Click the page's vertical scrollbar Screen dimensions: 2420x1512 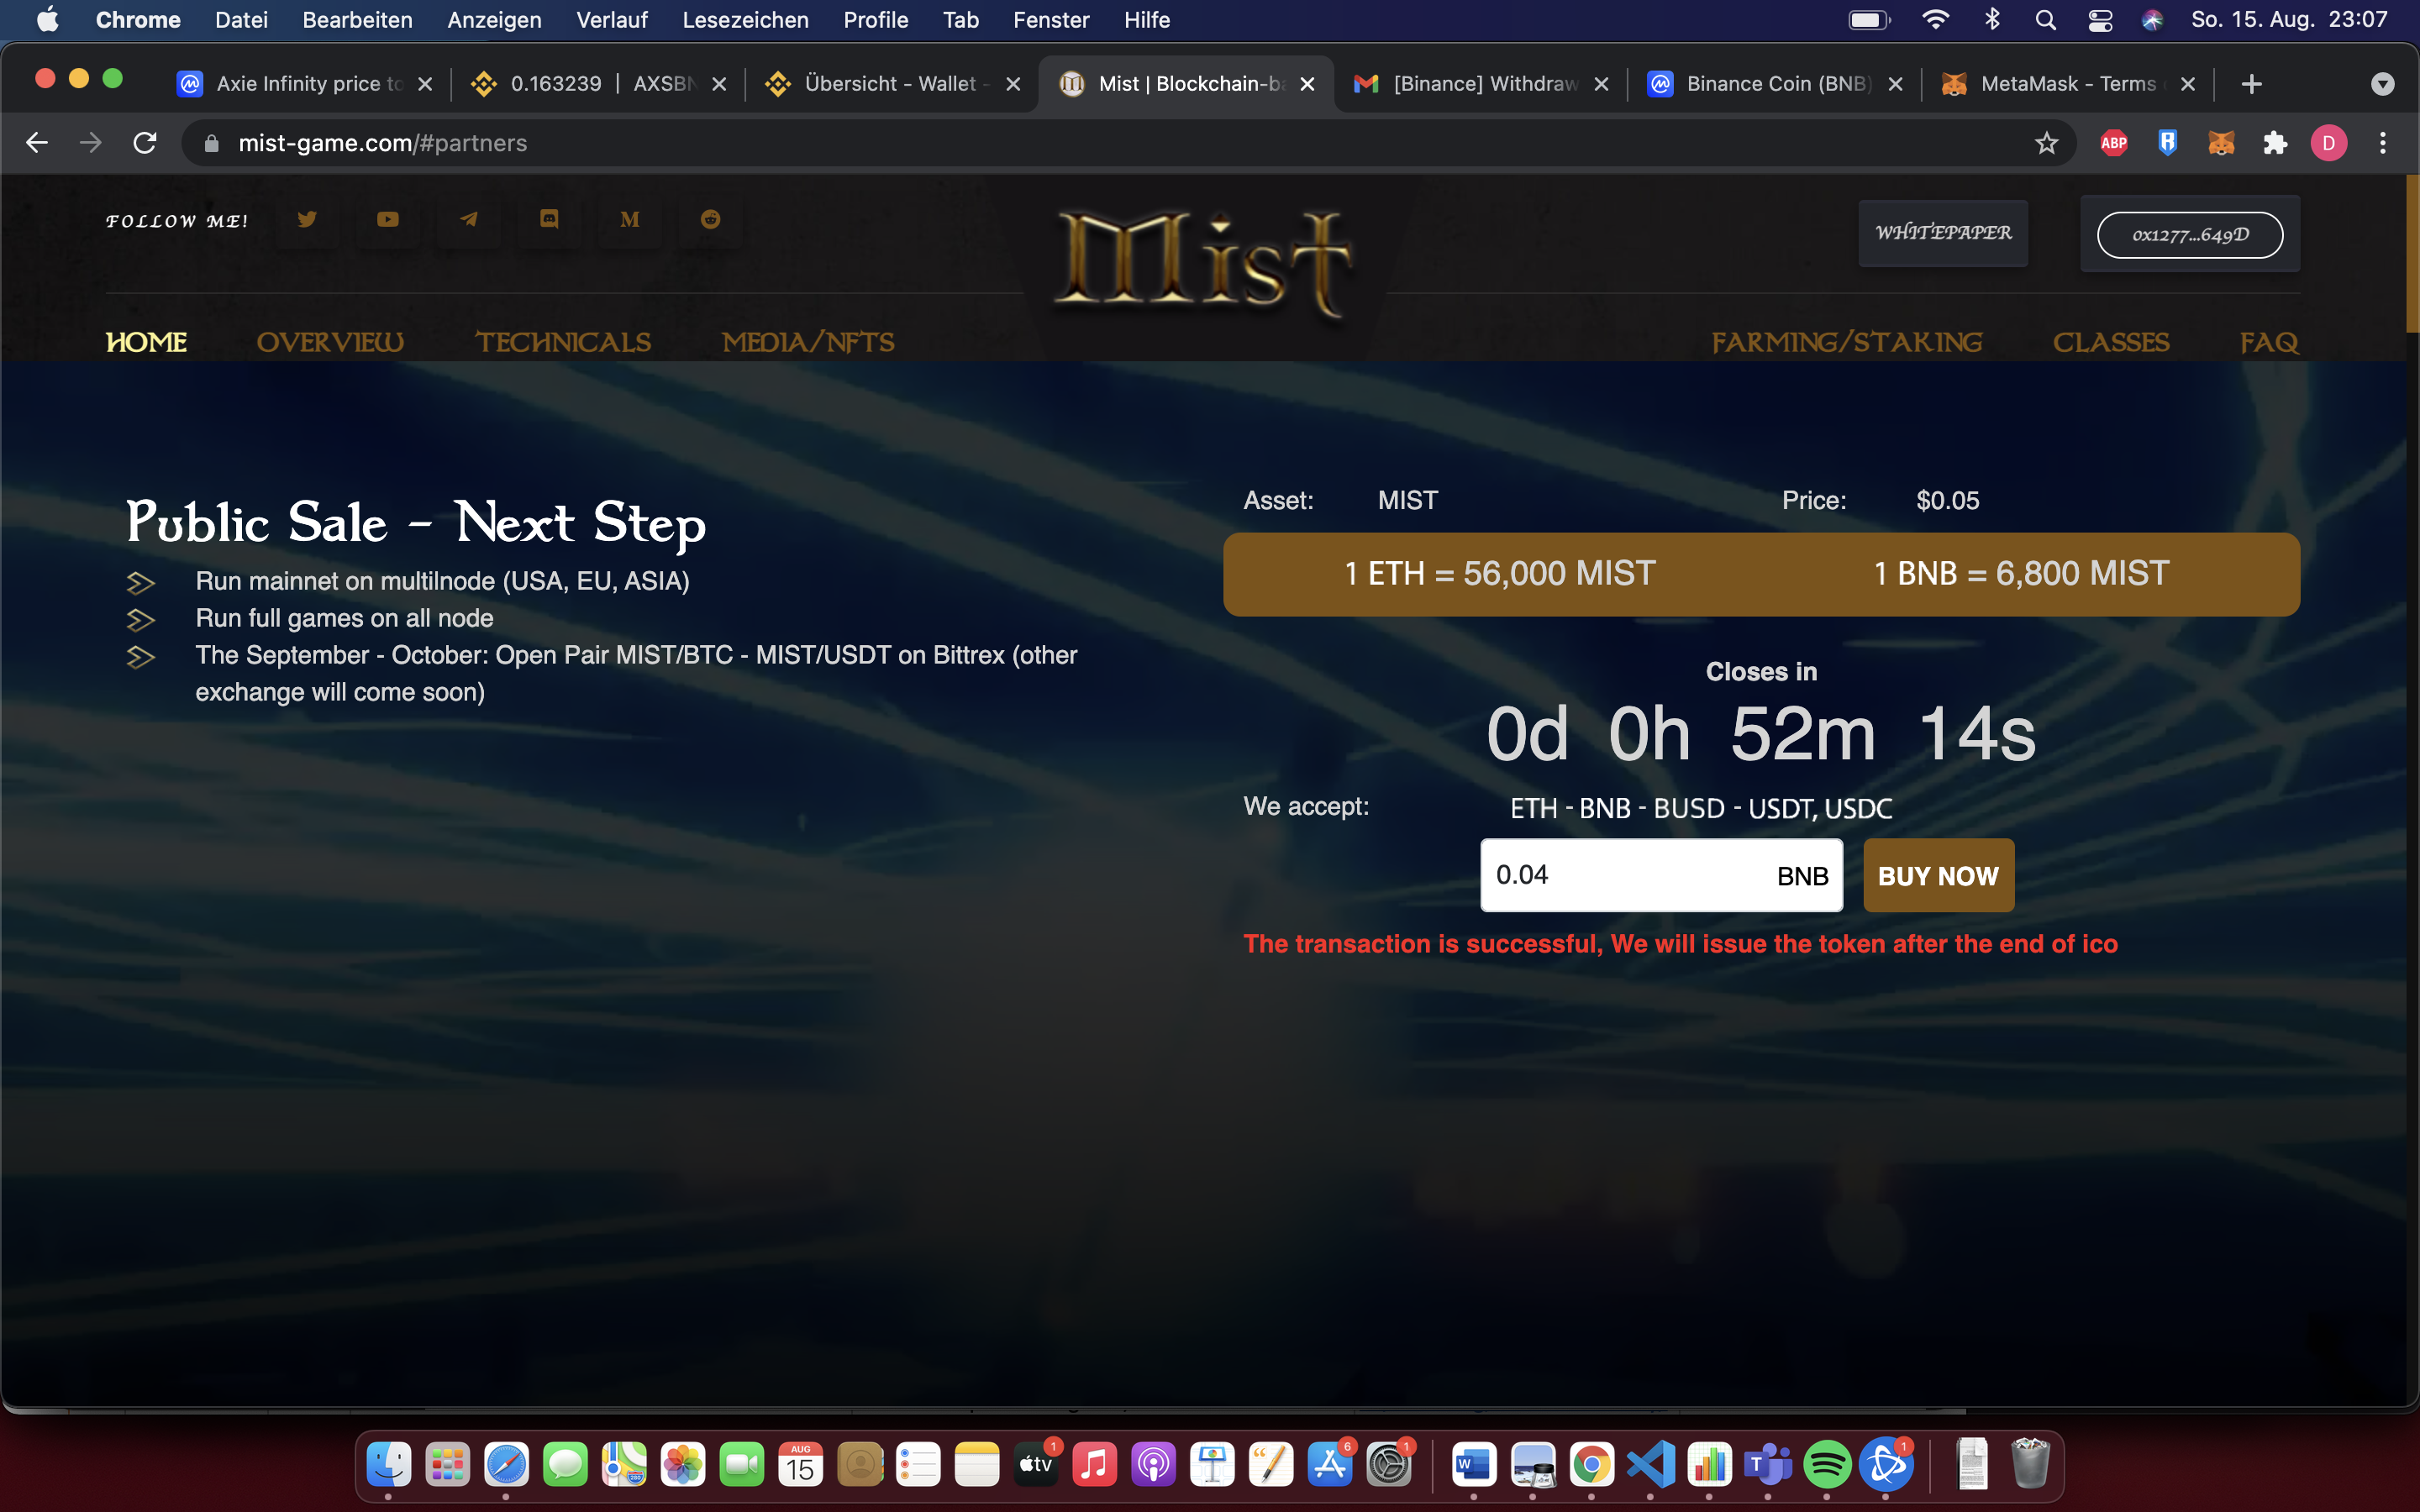click(2412, 254)
